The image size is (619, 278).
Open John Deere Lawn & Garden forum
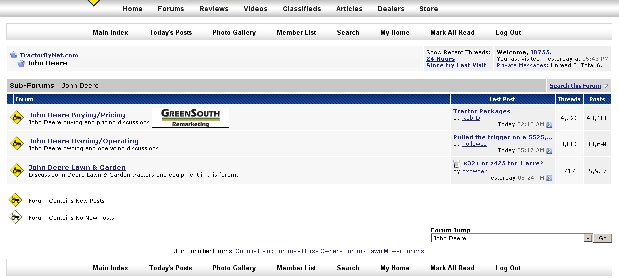[x=77, y=167]
